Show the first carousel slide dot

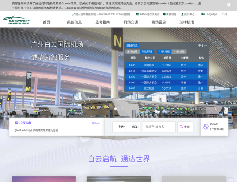coord(116,109)
